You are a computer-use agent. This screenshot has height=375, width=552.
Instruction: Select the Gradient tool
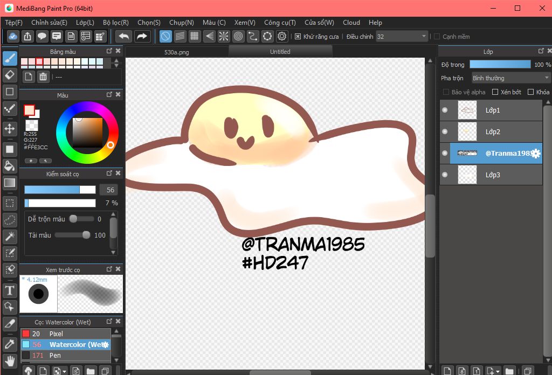[10, 183]
